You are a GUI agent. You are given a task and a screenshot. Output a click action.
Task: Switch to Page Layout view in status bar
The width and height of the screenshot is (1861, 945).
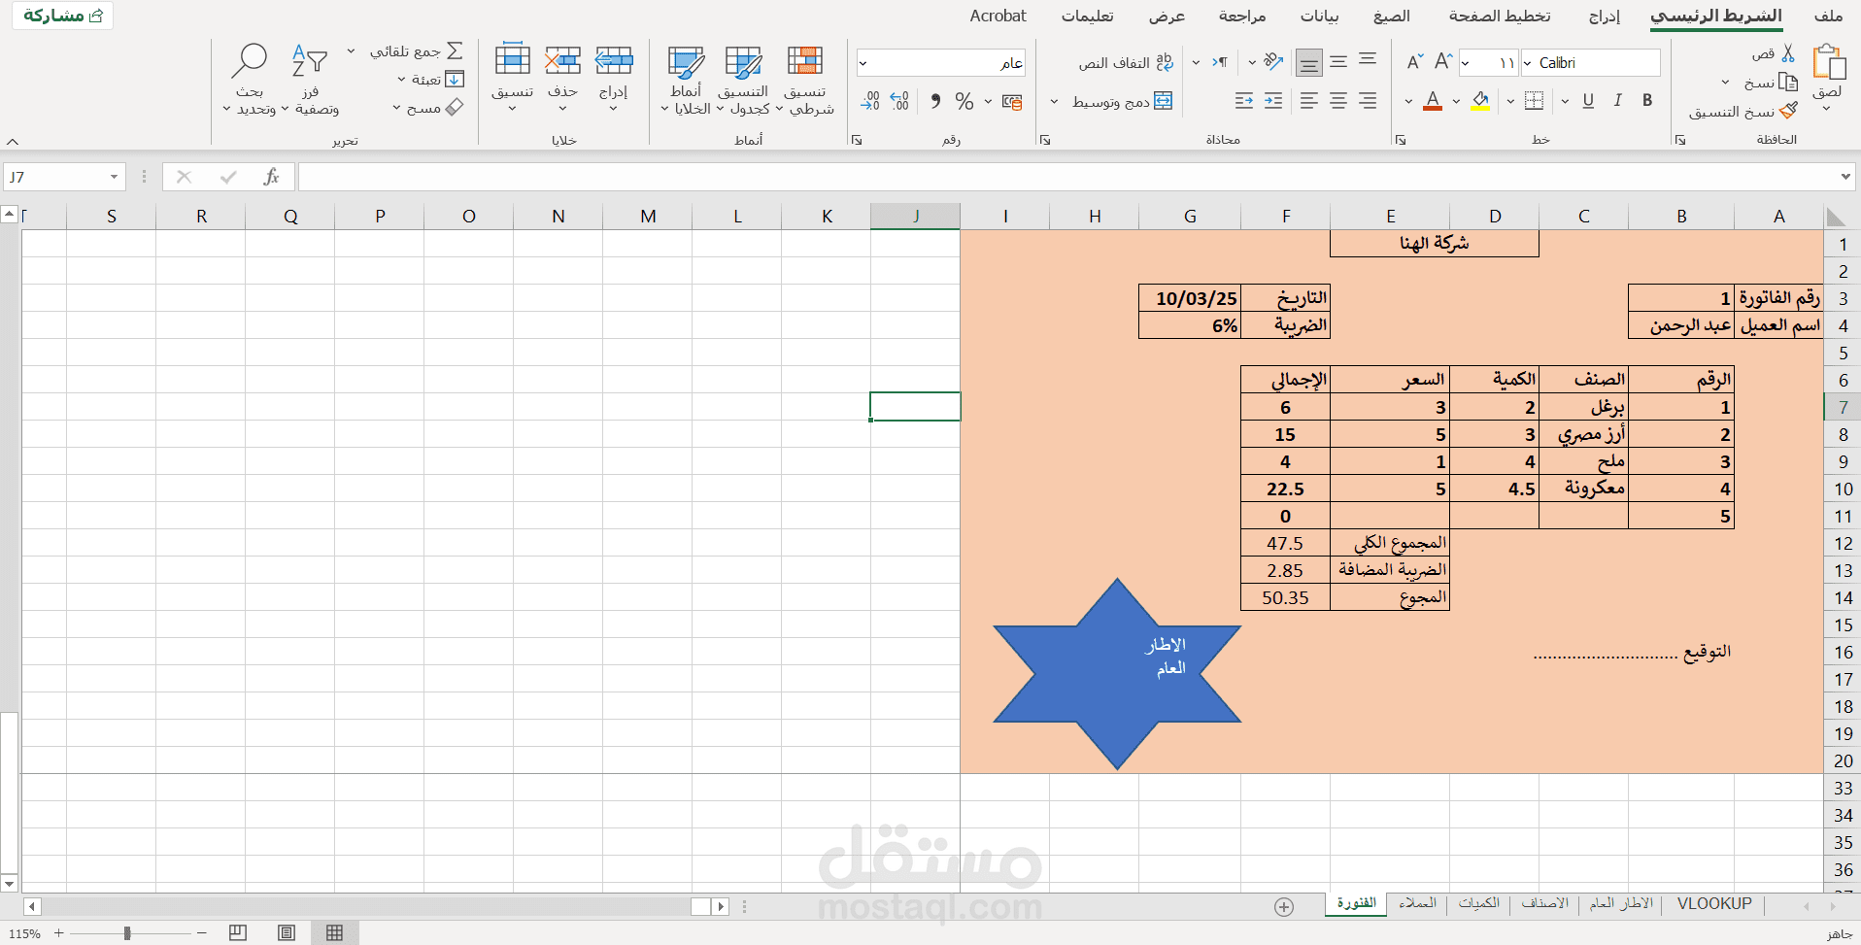287,932
